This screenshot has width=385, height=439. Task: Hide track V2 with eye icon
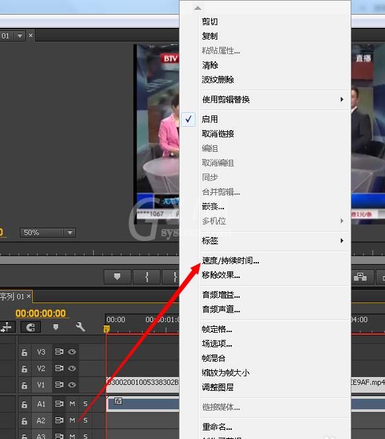point(72,368)
